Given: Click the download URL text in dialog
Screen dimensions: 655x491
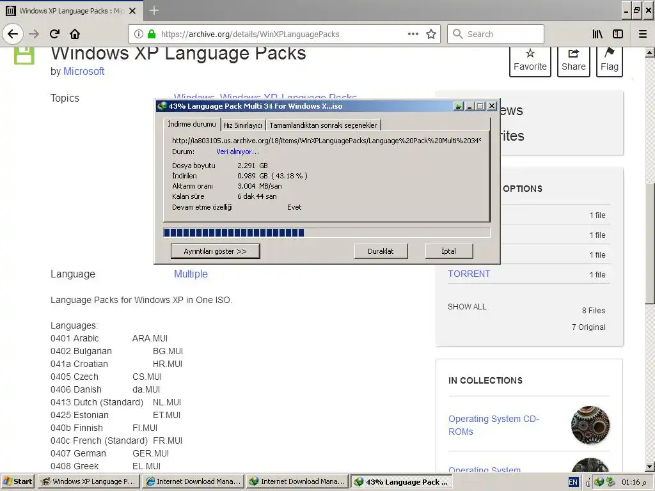Looking at the screenshot, I should coord(326,141).
